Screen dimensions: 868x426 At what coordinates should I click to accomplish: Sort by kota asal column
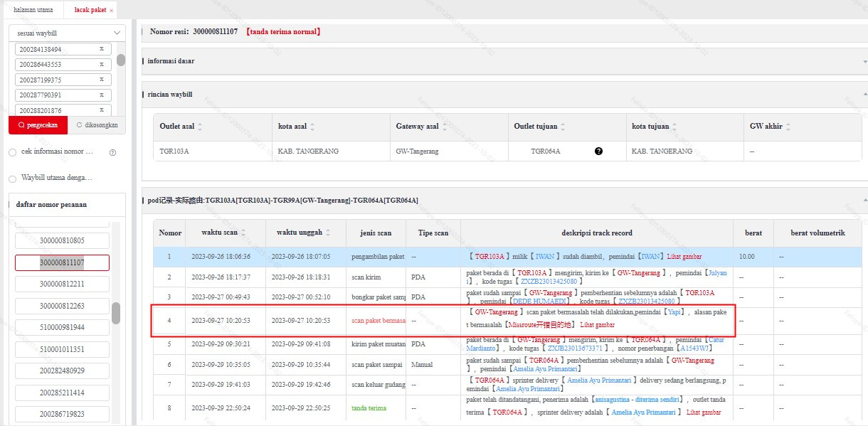pyautogui.click(x=312, y=127)
